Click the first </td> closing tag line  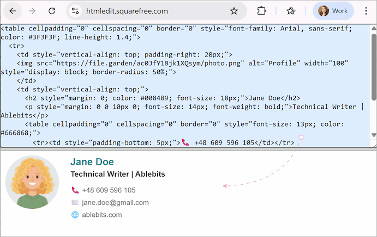coord(26,80)
